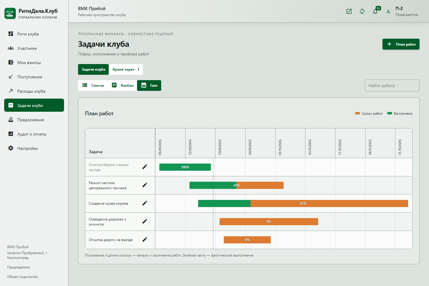Edit task Ремонт настила центрального причала

(x=145, y=185)
